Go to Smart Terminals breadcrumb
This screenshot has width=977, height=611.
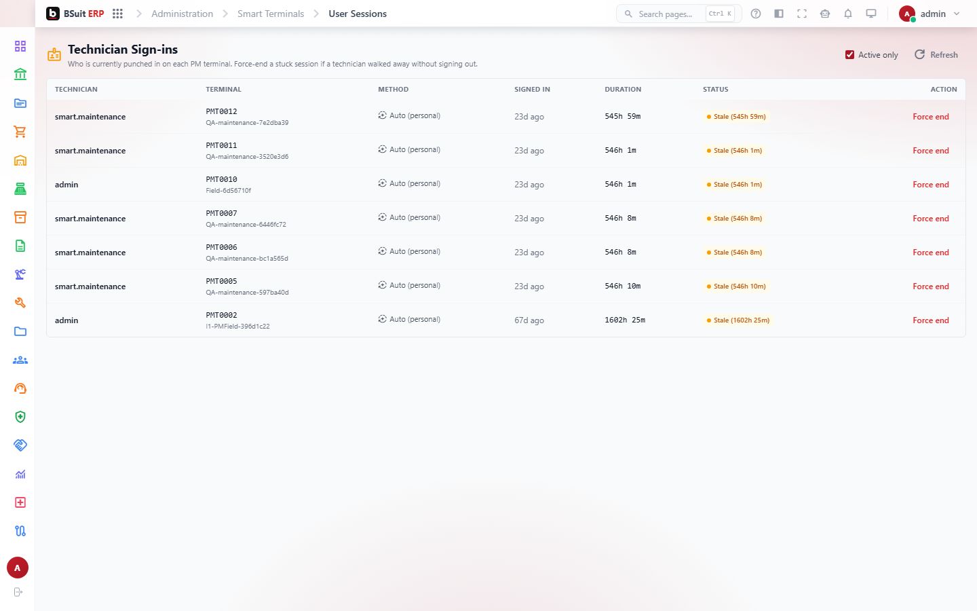[271, 14]
